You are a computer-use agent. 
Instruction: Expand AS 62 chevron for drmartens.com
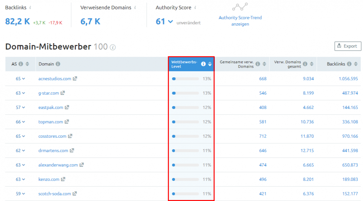click(23, 151)
